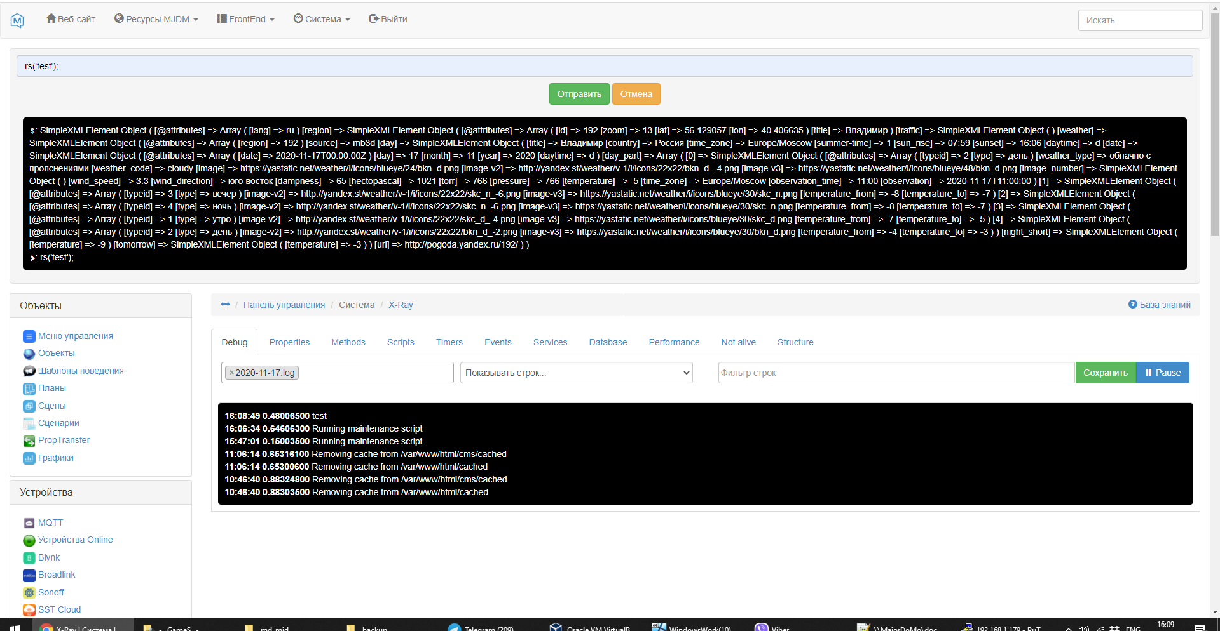Click the MajorDoMo logo icon
The image size is (1220, 631).
point(17,20)
